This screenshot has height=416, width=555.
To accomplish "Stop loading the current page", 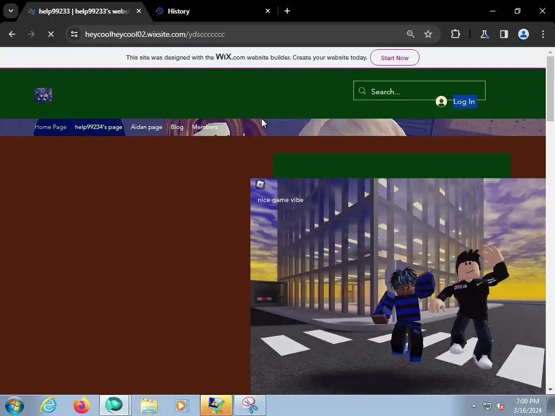I will click(x=50, y=34).
